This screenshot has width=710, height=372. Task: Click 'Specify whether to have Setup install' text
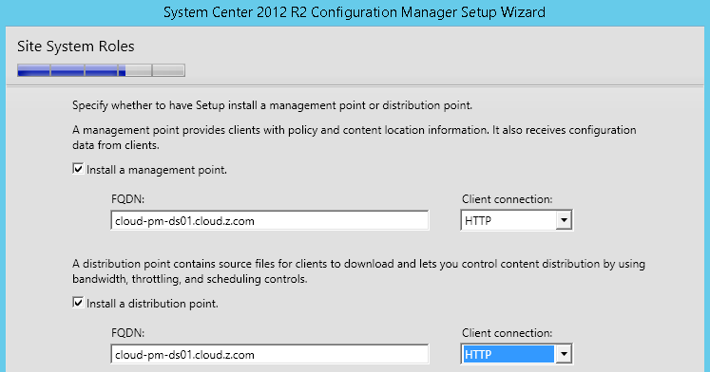click(272, 105)
